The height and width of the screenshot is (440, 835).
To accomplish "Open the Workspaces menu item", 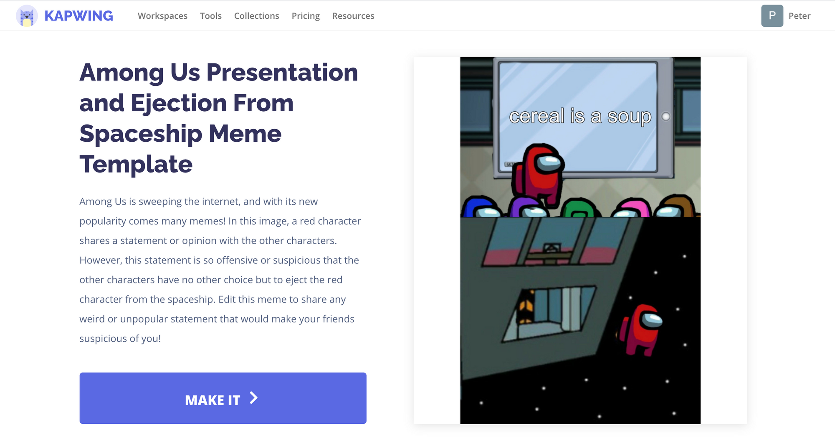I will 162,16.
